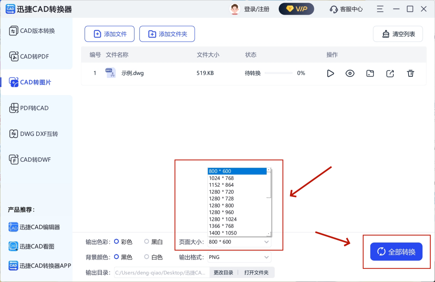Click the 输出目录 path field
The image size is (435, 282).
[162, 273]
